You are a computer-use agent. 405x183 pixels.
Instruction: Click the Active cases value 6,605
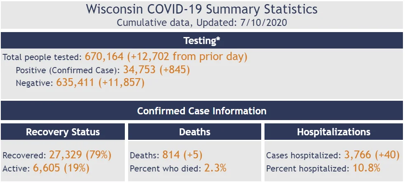point(47,168)
